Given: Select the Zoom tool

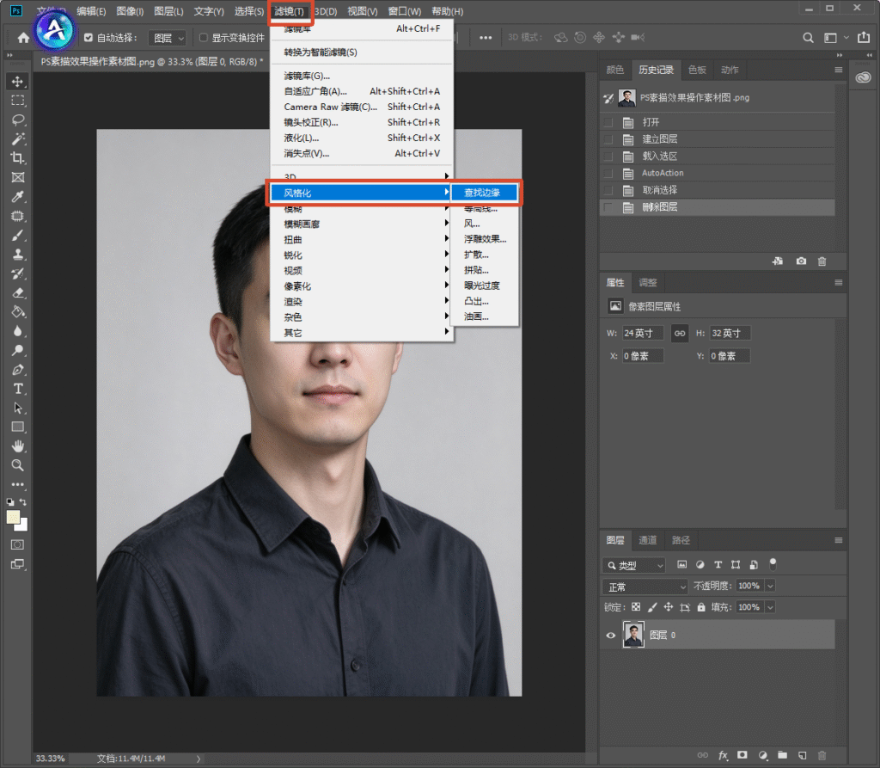Looking at the screenshot, I should click(17, 465).
